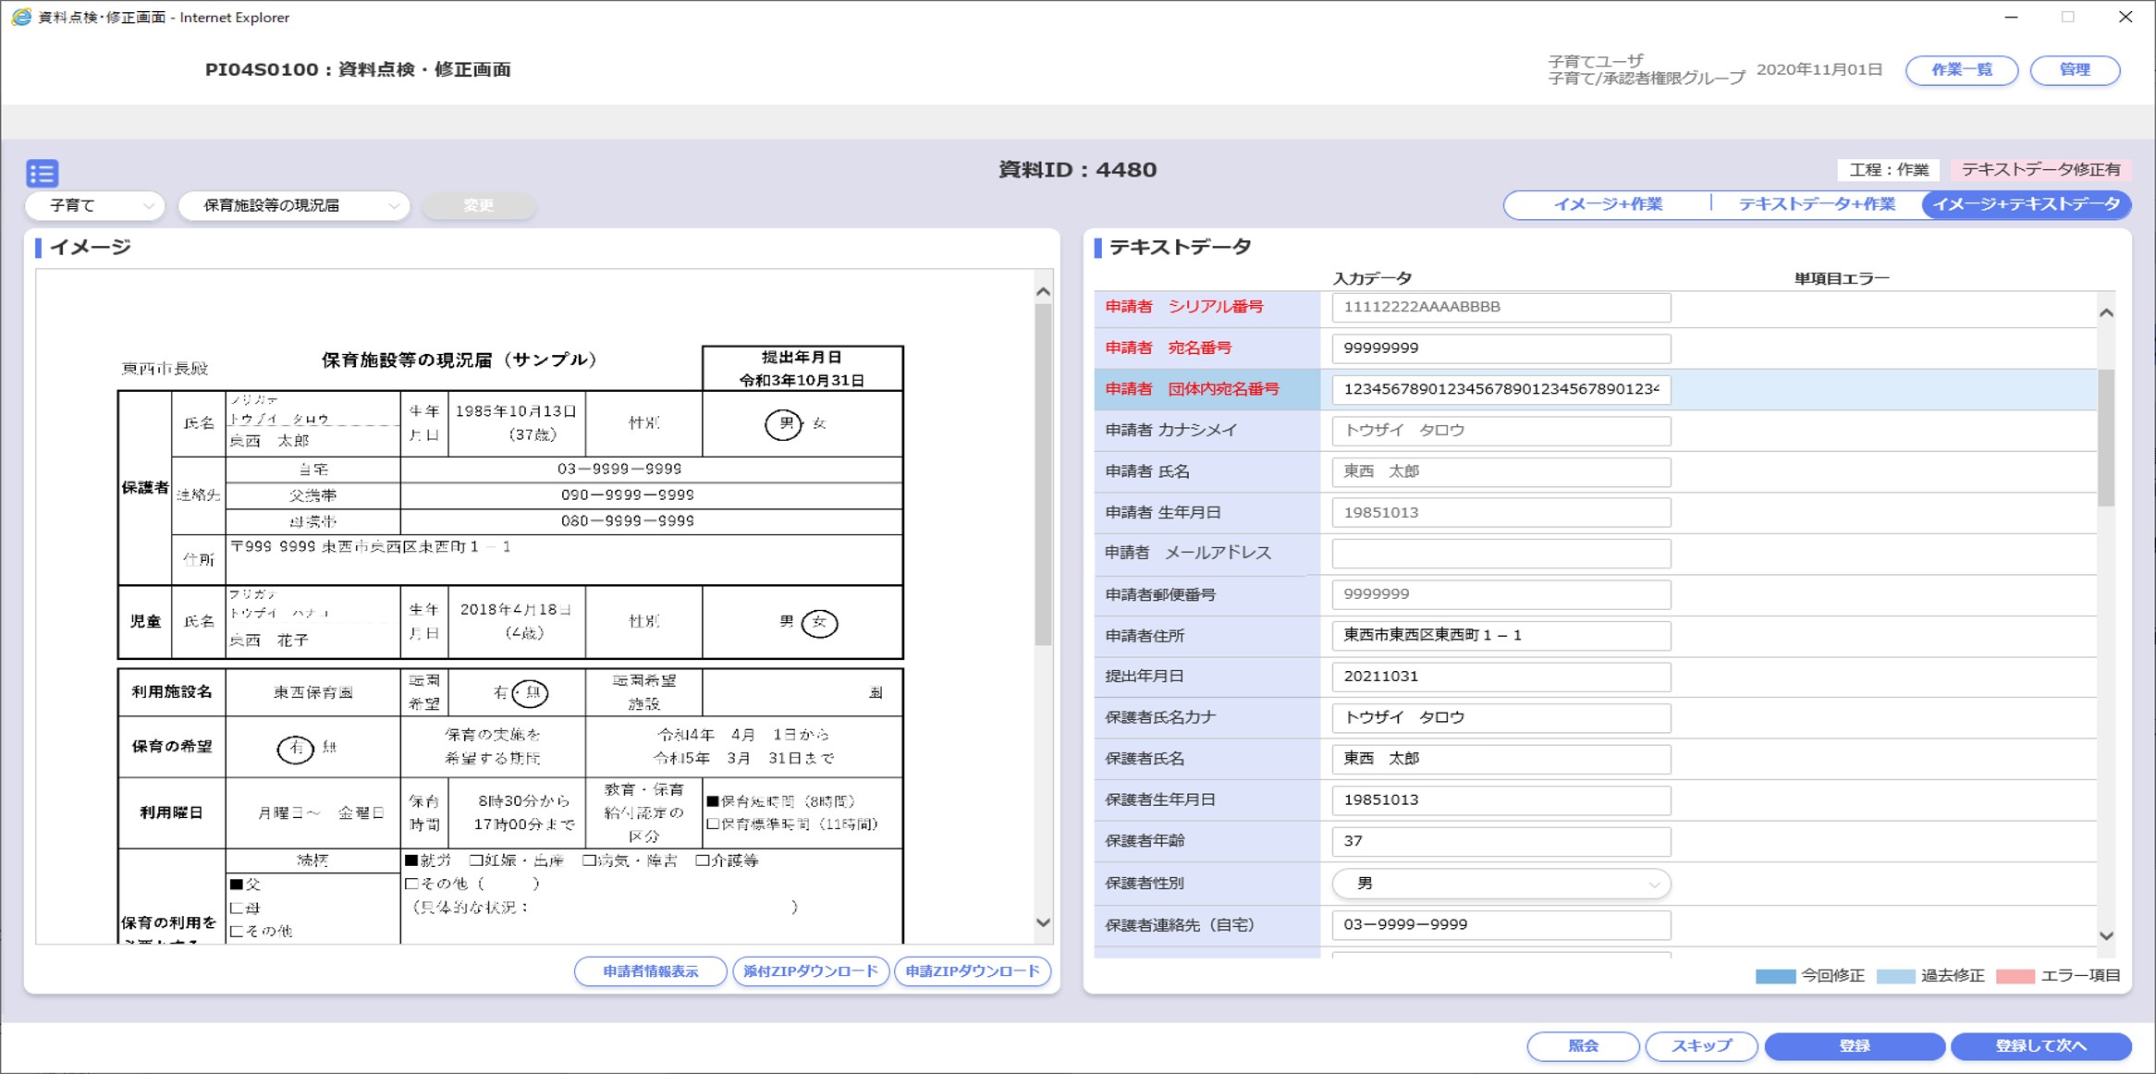Click the 登録 button
Screen dimensions: 2156x1074
[x=1855, y=1046]
